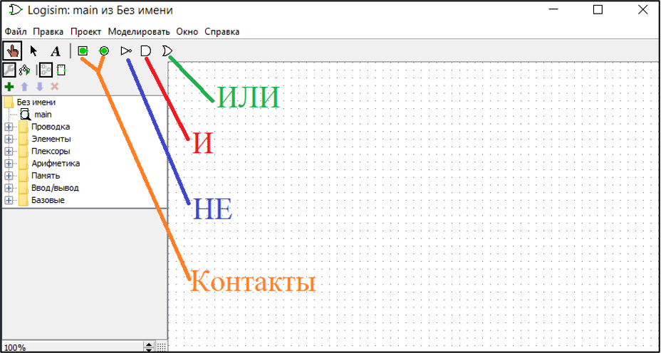The width and height of the screenshot is (661, 353).
Task: Select the Память folder label
Action: pyautogui.click(x=46, y=176)
